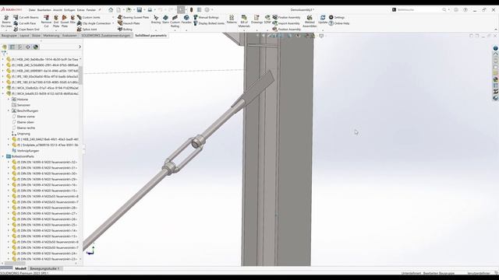Click the search field in title bar
This screenshot has height=280, width=499.
[419, 10]
